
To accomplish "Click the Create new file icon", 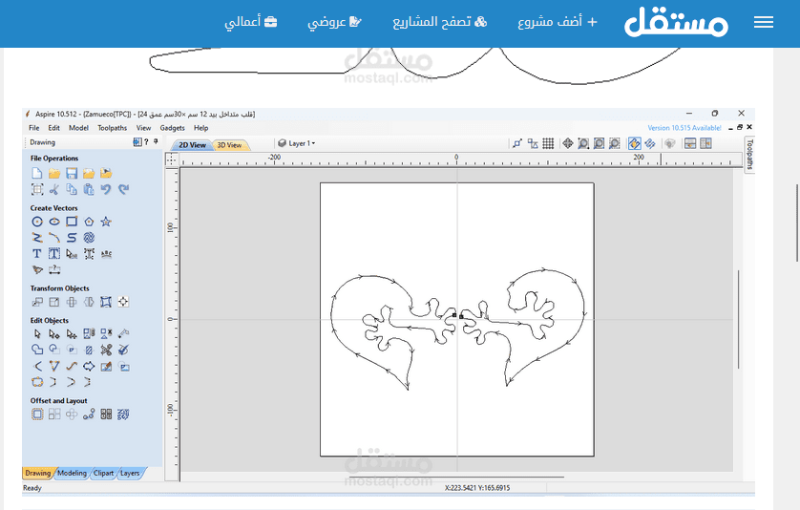I will pos(37,174).
